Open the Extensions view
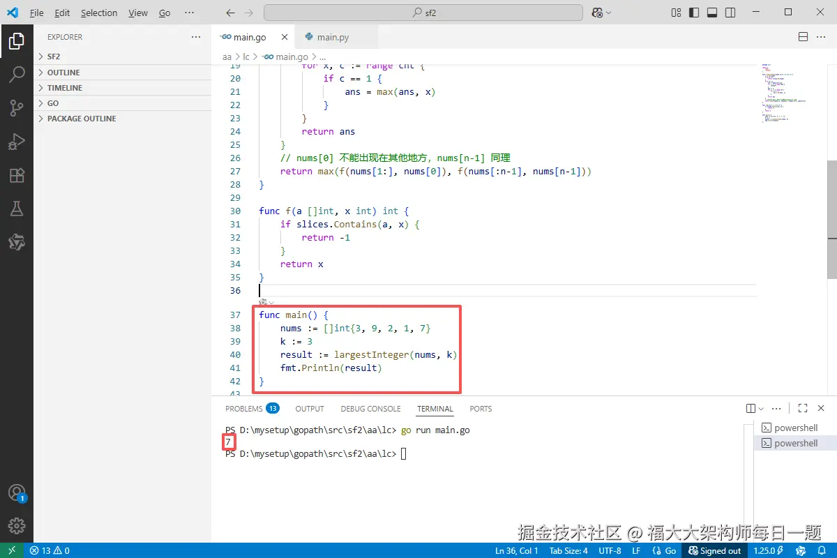 17,175
